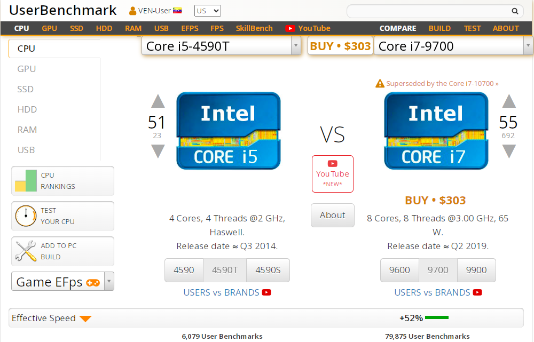
Task: Open the FPS navigation item
Action: point(217,29)
